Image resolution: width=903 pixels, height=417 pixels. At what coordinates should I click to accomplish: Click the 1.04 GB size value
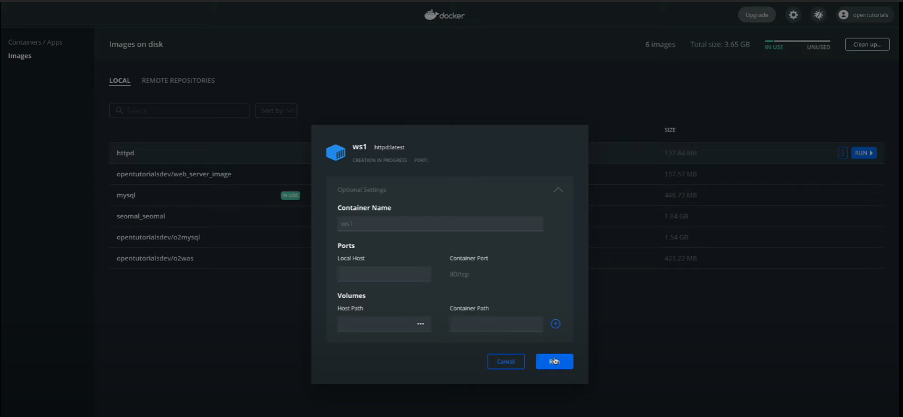677,216
